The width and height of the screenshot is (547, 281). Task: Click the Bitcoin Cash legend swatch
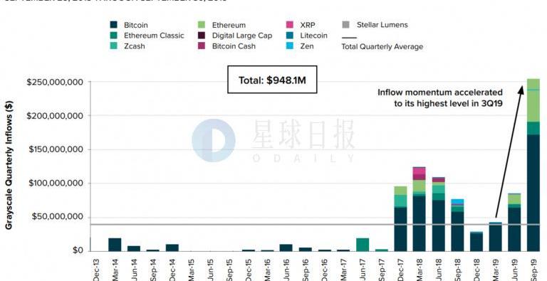coord(202,46)
